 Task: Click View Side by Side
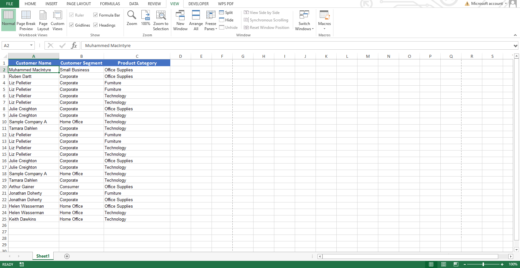262,13
